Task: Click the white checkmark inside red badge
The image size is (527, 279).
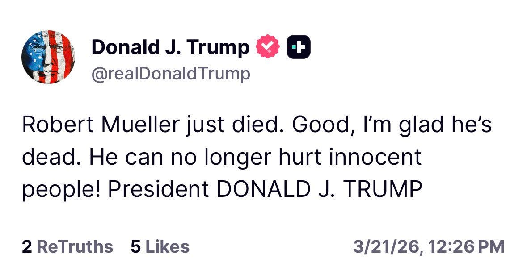Action: (x=268, y=46)
